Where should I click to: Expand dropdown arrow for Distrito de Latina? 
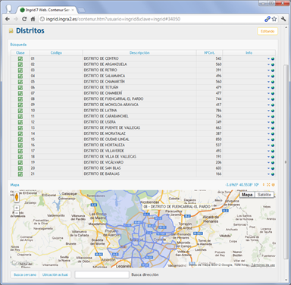point(268,111)
